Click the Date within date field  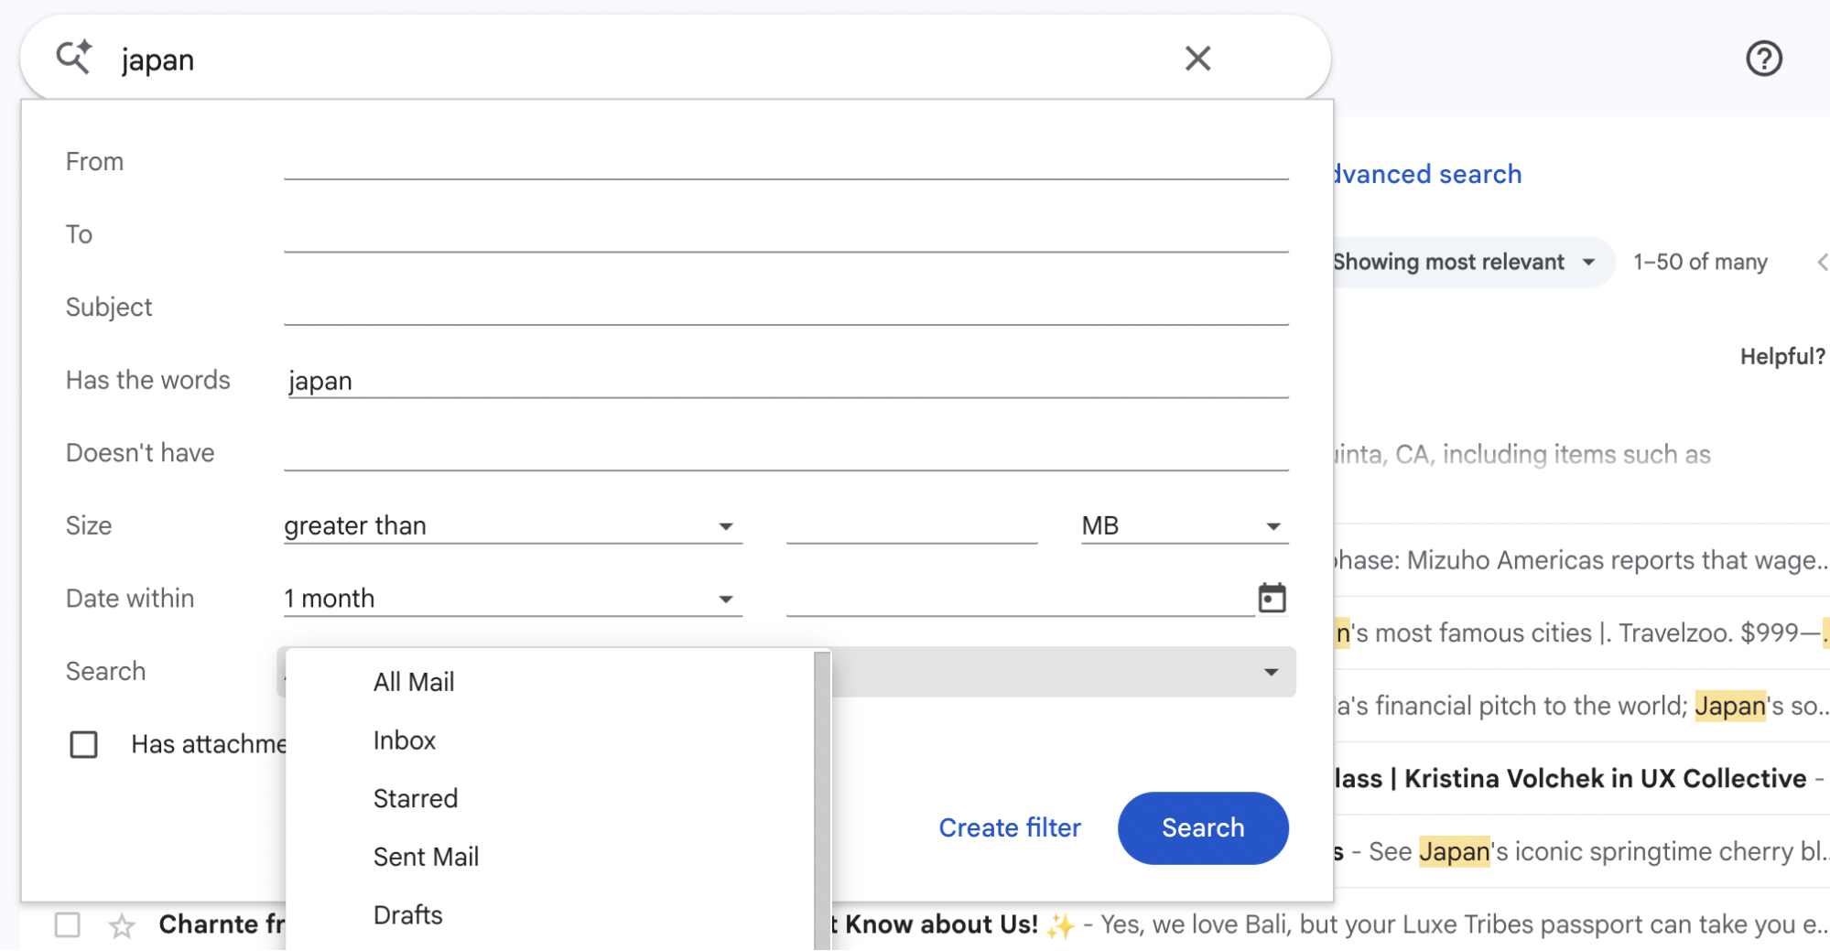[x=1020, y=599]
